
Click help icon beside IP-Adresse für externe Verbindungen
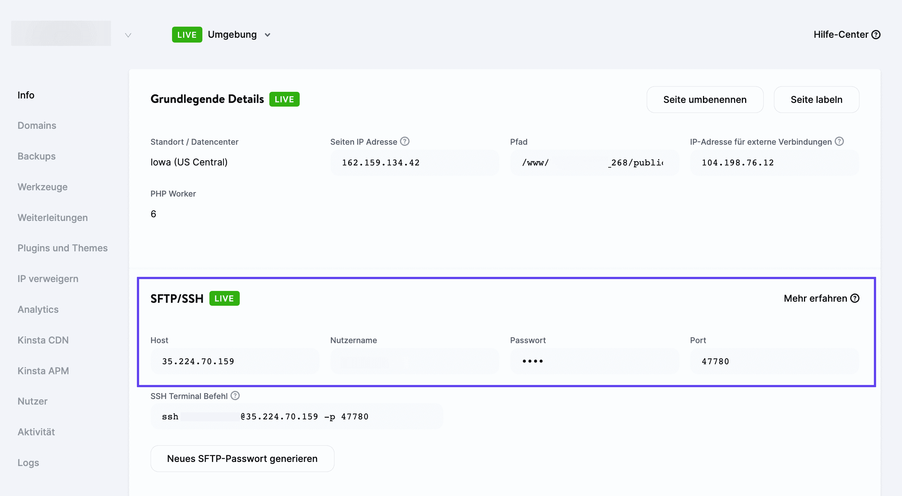[839, 141]
